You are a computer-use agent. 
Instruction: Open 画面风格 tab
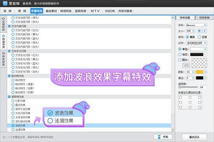coord(81,11)
